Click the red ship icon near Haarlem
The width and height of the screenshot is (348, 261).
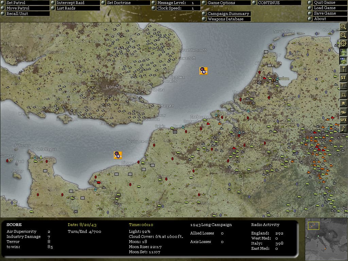[x=264, y=78]
